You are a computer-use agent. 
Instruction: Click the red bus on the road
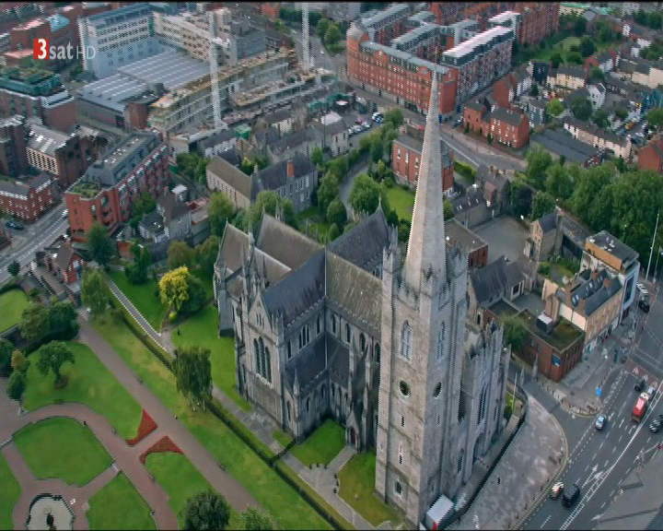[x=640, y=406]
